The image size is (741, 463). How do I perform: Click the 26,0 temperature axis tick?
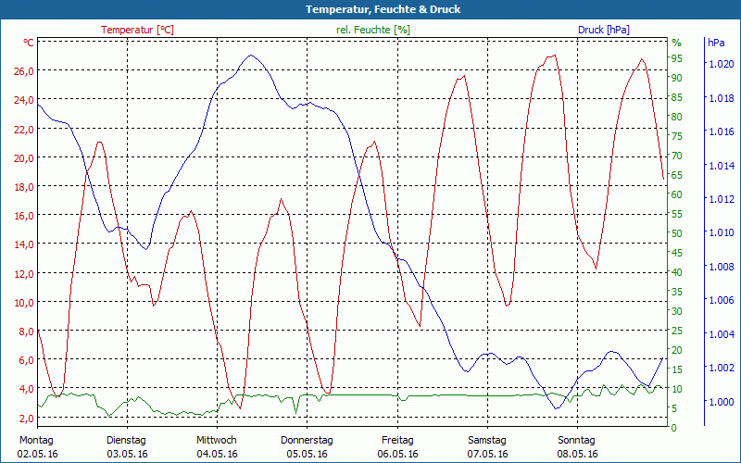pos(23,71)
